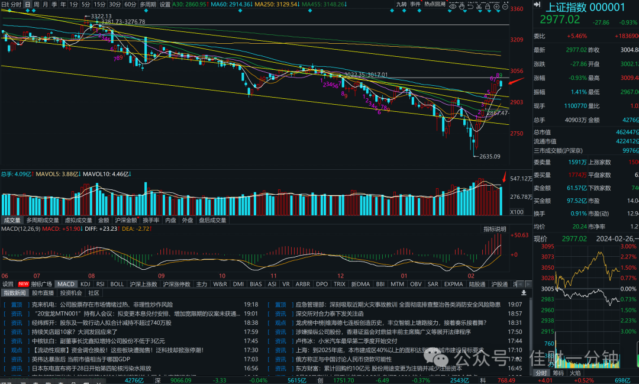Open the NEW 指标广场 indicator marketplace

(35, 284)
